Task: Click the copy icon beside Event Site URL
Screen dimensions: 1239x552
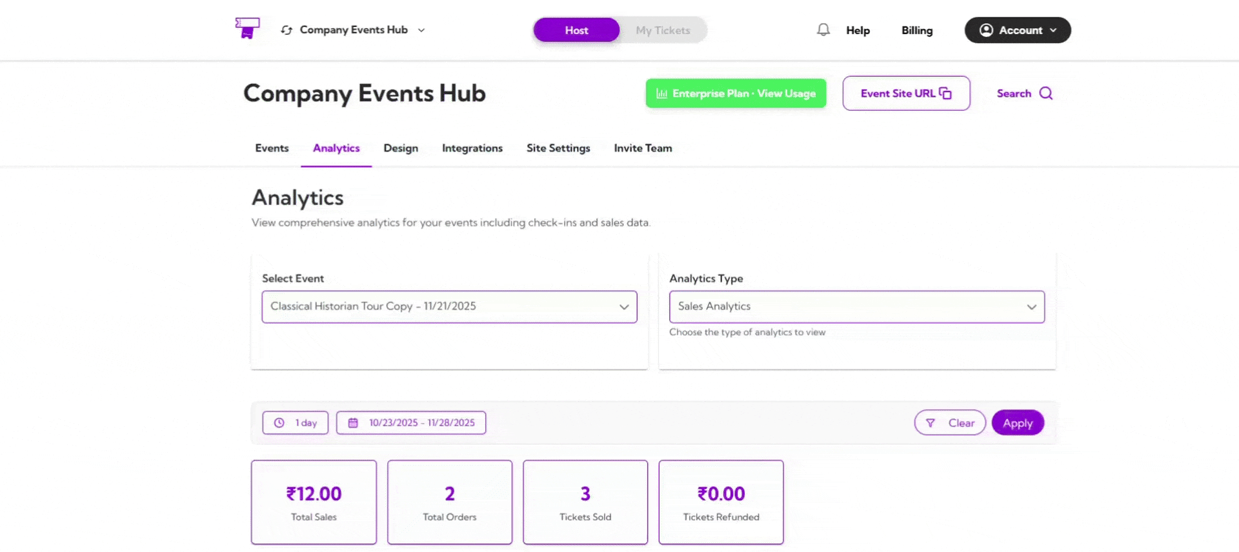Action: (945, 94)
